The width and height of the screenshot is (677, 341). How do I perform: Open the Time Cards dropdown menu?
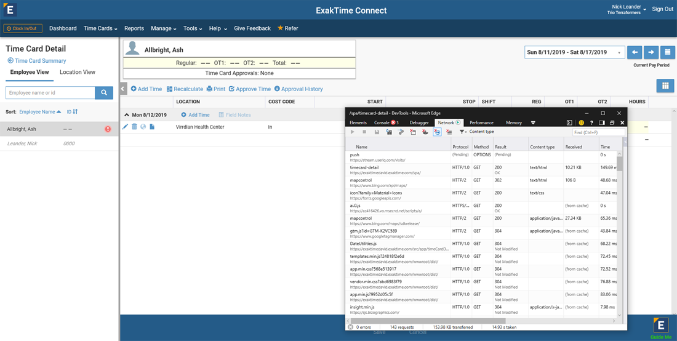click(100, 28)
